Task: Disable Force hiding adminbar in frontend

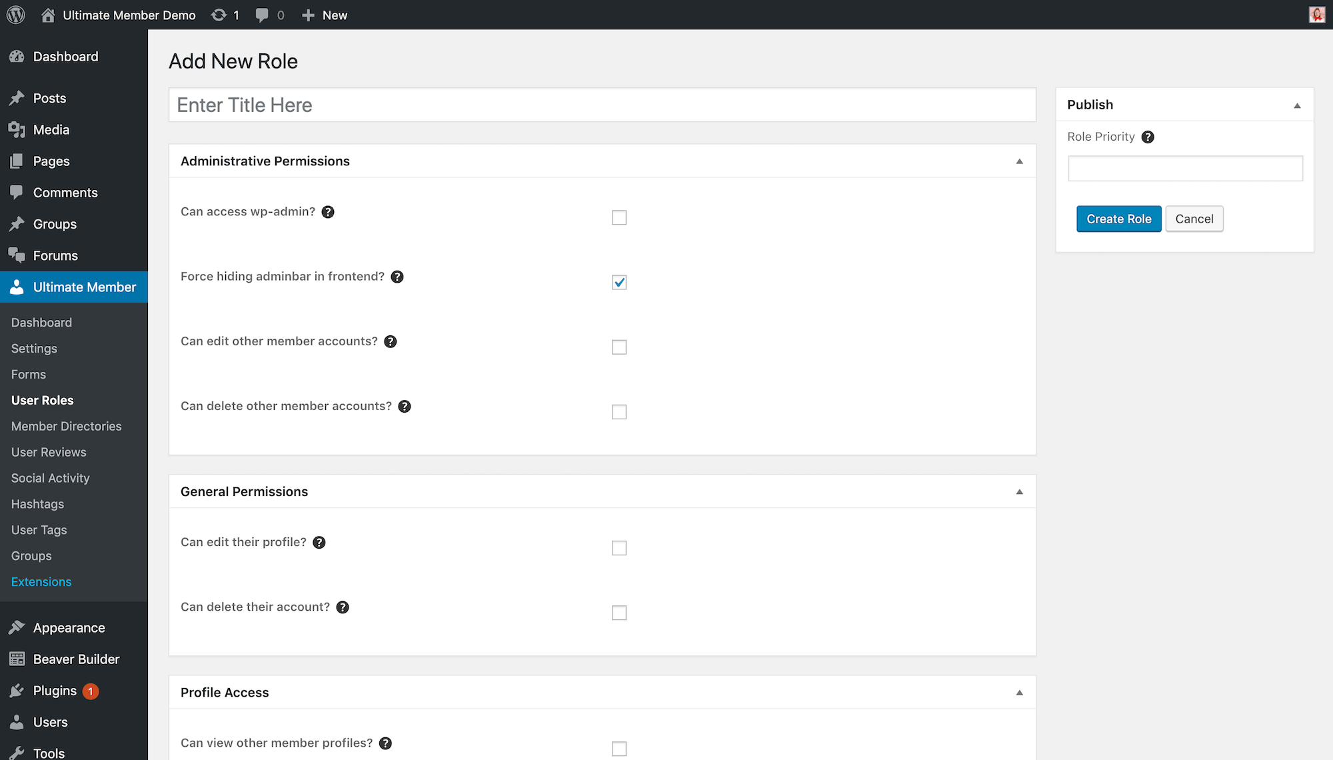Action: point(620,282)
